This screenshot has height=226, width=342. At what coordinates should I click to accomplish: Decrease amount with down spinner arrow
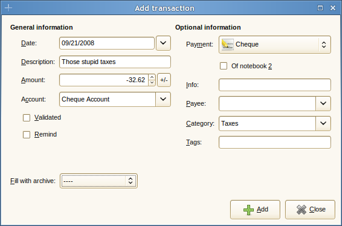[x=152, y=83]
